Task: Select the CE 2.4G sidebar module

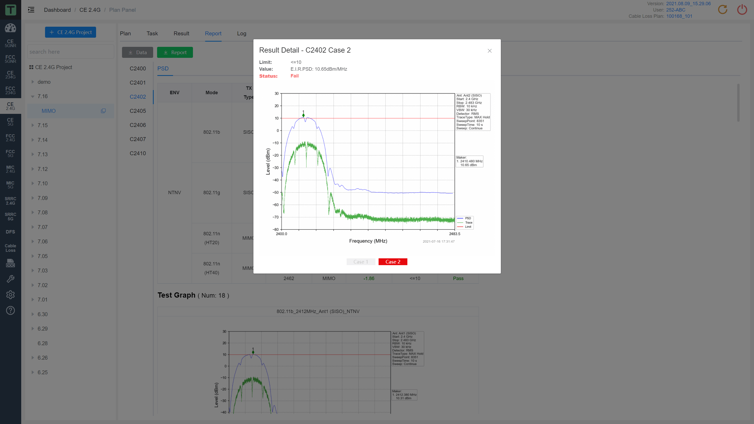Action: click(x=10, y=106)
